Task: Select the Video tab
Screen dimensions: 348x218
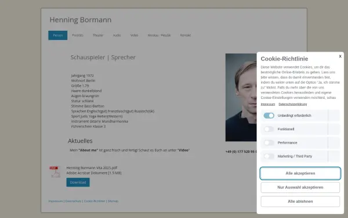Action: click(x=134, y=35)
